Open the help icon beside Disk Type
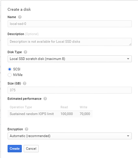Image resolution: width=138 pixels, height=158 pixels. tap(25, 52)
